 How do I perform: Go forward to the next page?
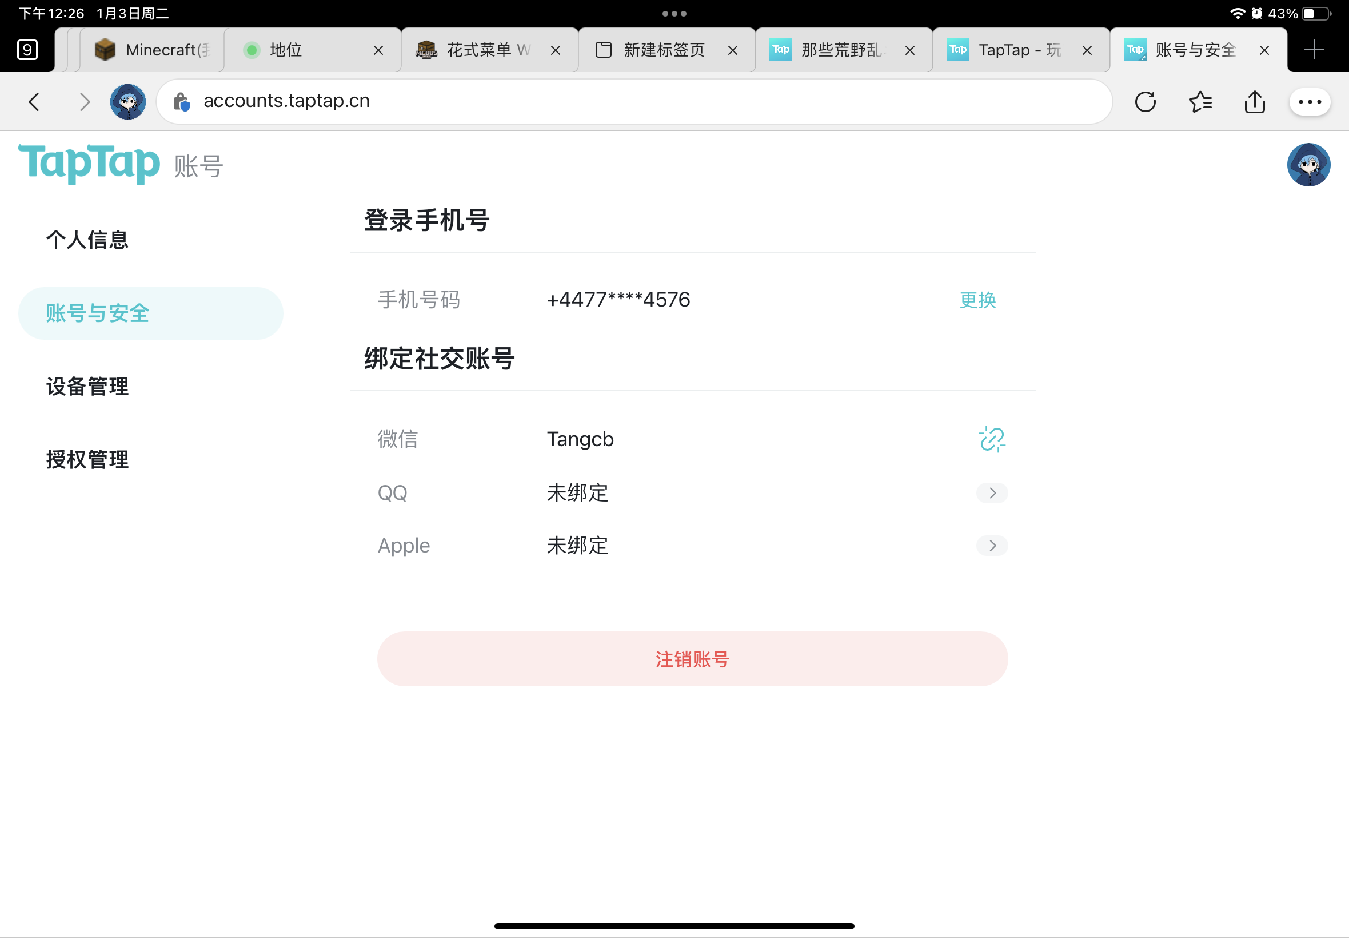85,102
